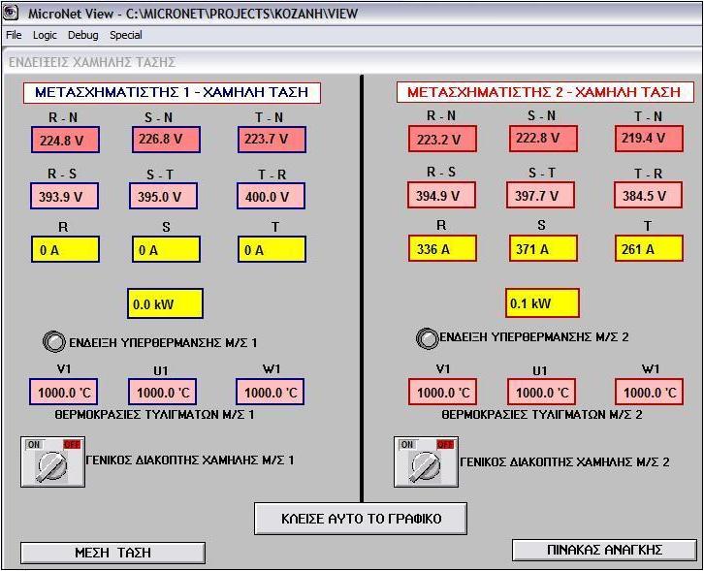Open the Special menu
Viewport: 704px width, 571px height.
[x=126, y=35]
